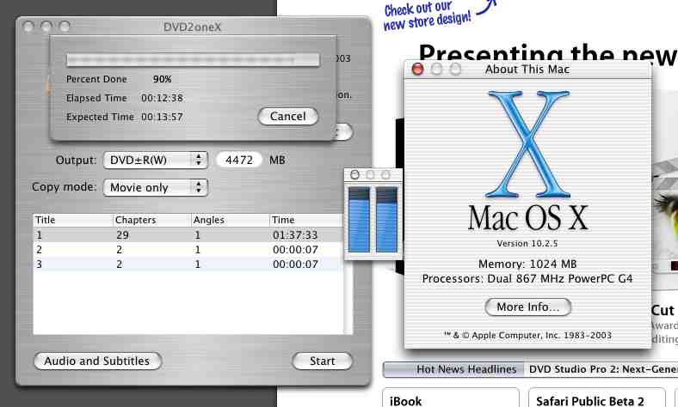Cancel the DVD2oneX progress sheet
Image resolution: width=678 pixels, height=407 pixels.
pyautogui.click(x=288, y=117)
